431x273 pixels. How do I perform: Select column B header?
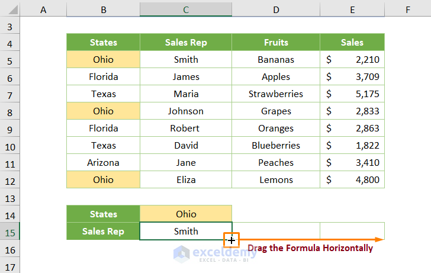[103, 9]
